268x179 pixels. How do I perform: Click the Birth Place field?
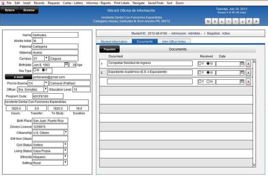pyautogui.click(x=50, y=121)
